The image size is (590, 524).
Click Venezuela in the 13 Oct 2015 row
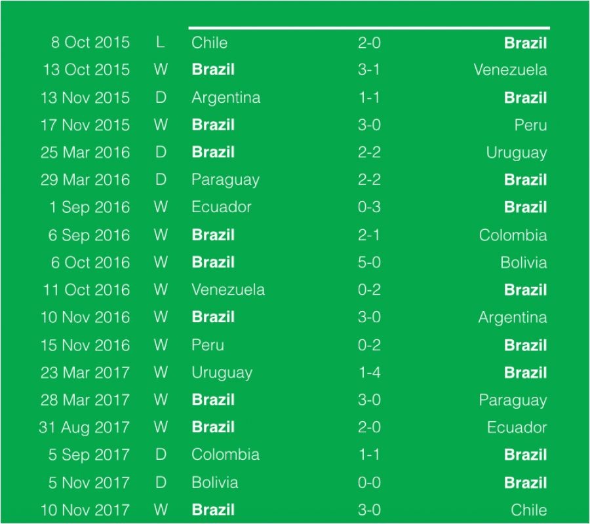pyautogui.click(x=510, y=70)
